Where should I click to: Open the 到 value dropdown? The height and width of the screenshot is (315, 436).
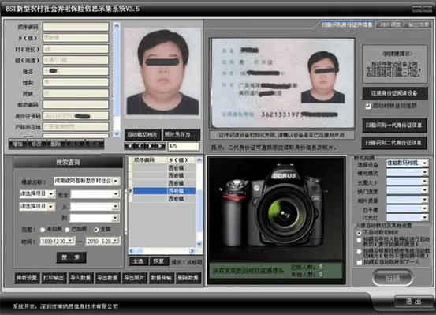(x=116, y=218)
